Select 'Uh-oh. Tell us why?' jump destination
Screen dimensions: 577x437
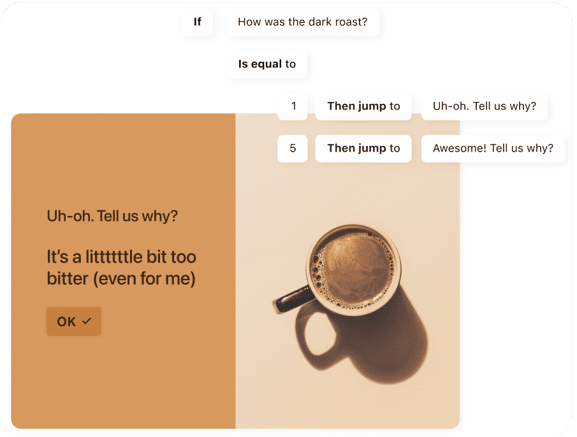(x=485, y=106)
